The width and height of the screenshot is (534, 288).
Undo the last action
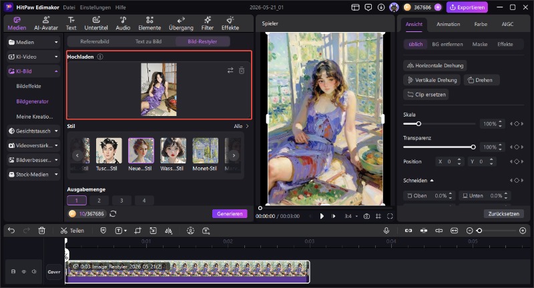[x=11, y=231]
